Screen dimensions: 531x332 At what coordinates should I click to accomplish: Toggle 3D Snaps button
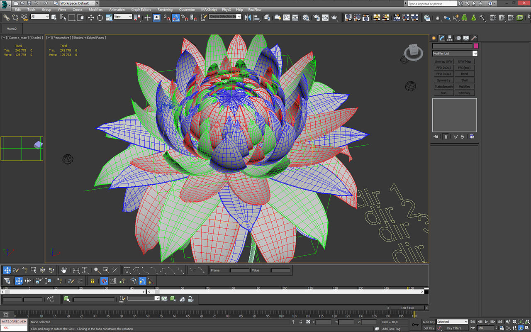tap(167, 18)
